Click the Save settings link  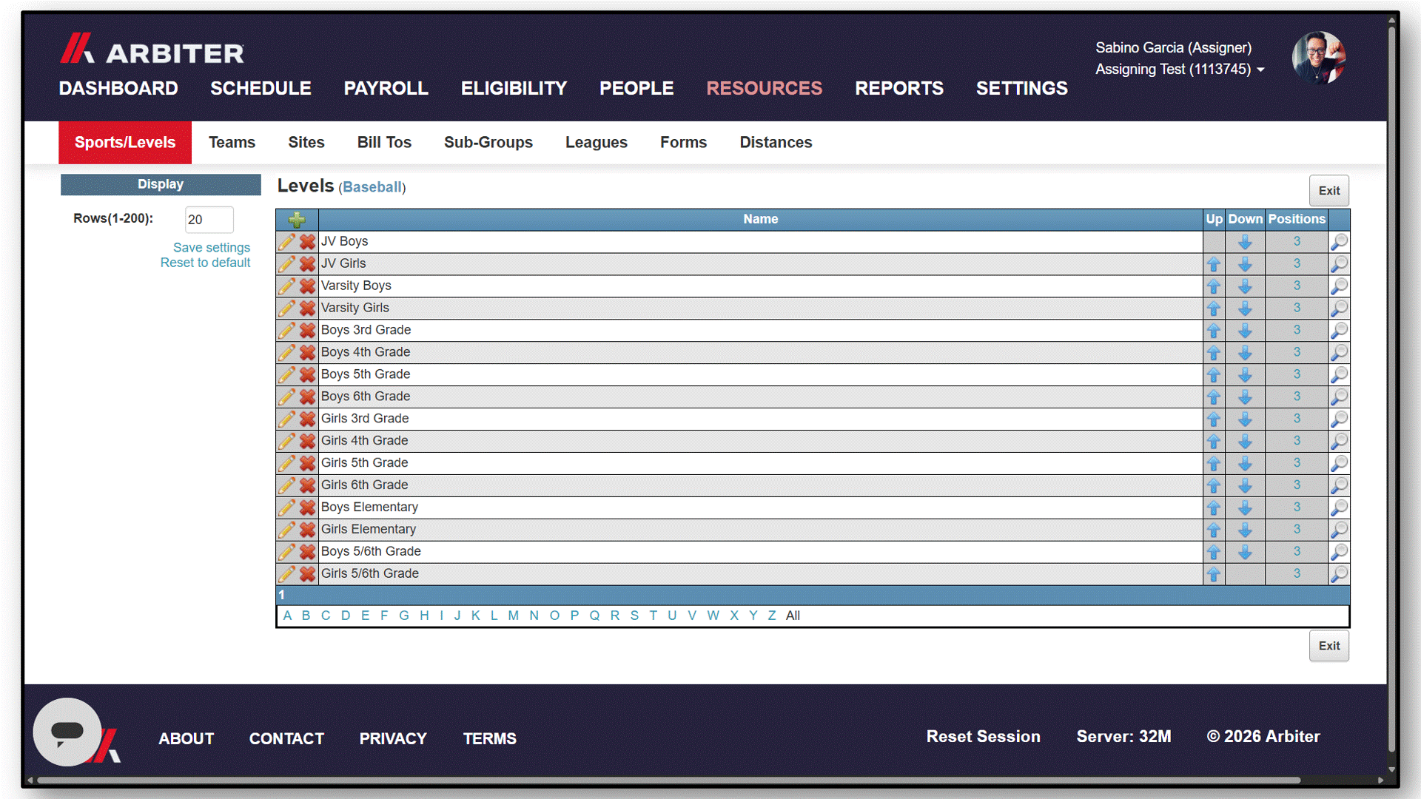tap(212, 248)
